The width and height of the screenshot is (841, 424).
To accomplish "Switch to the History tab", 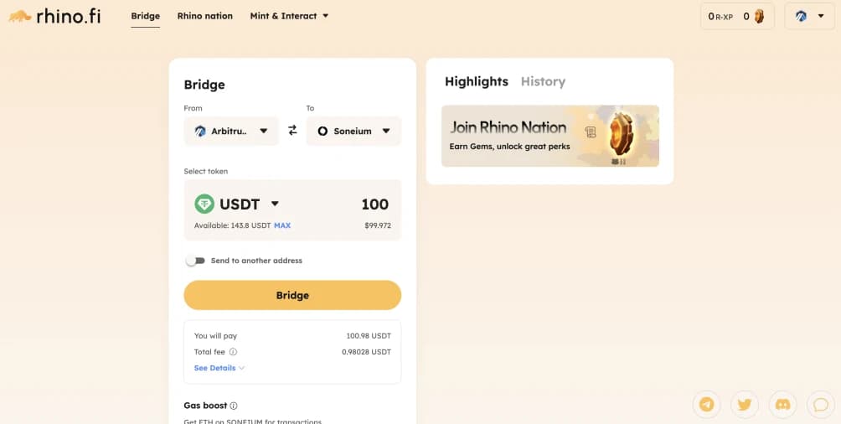I will coord(543,81).
